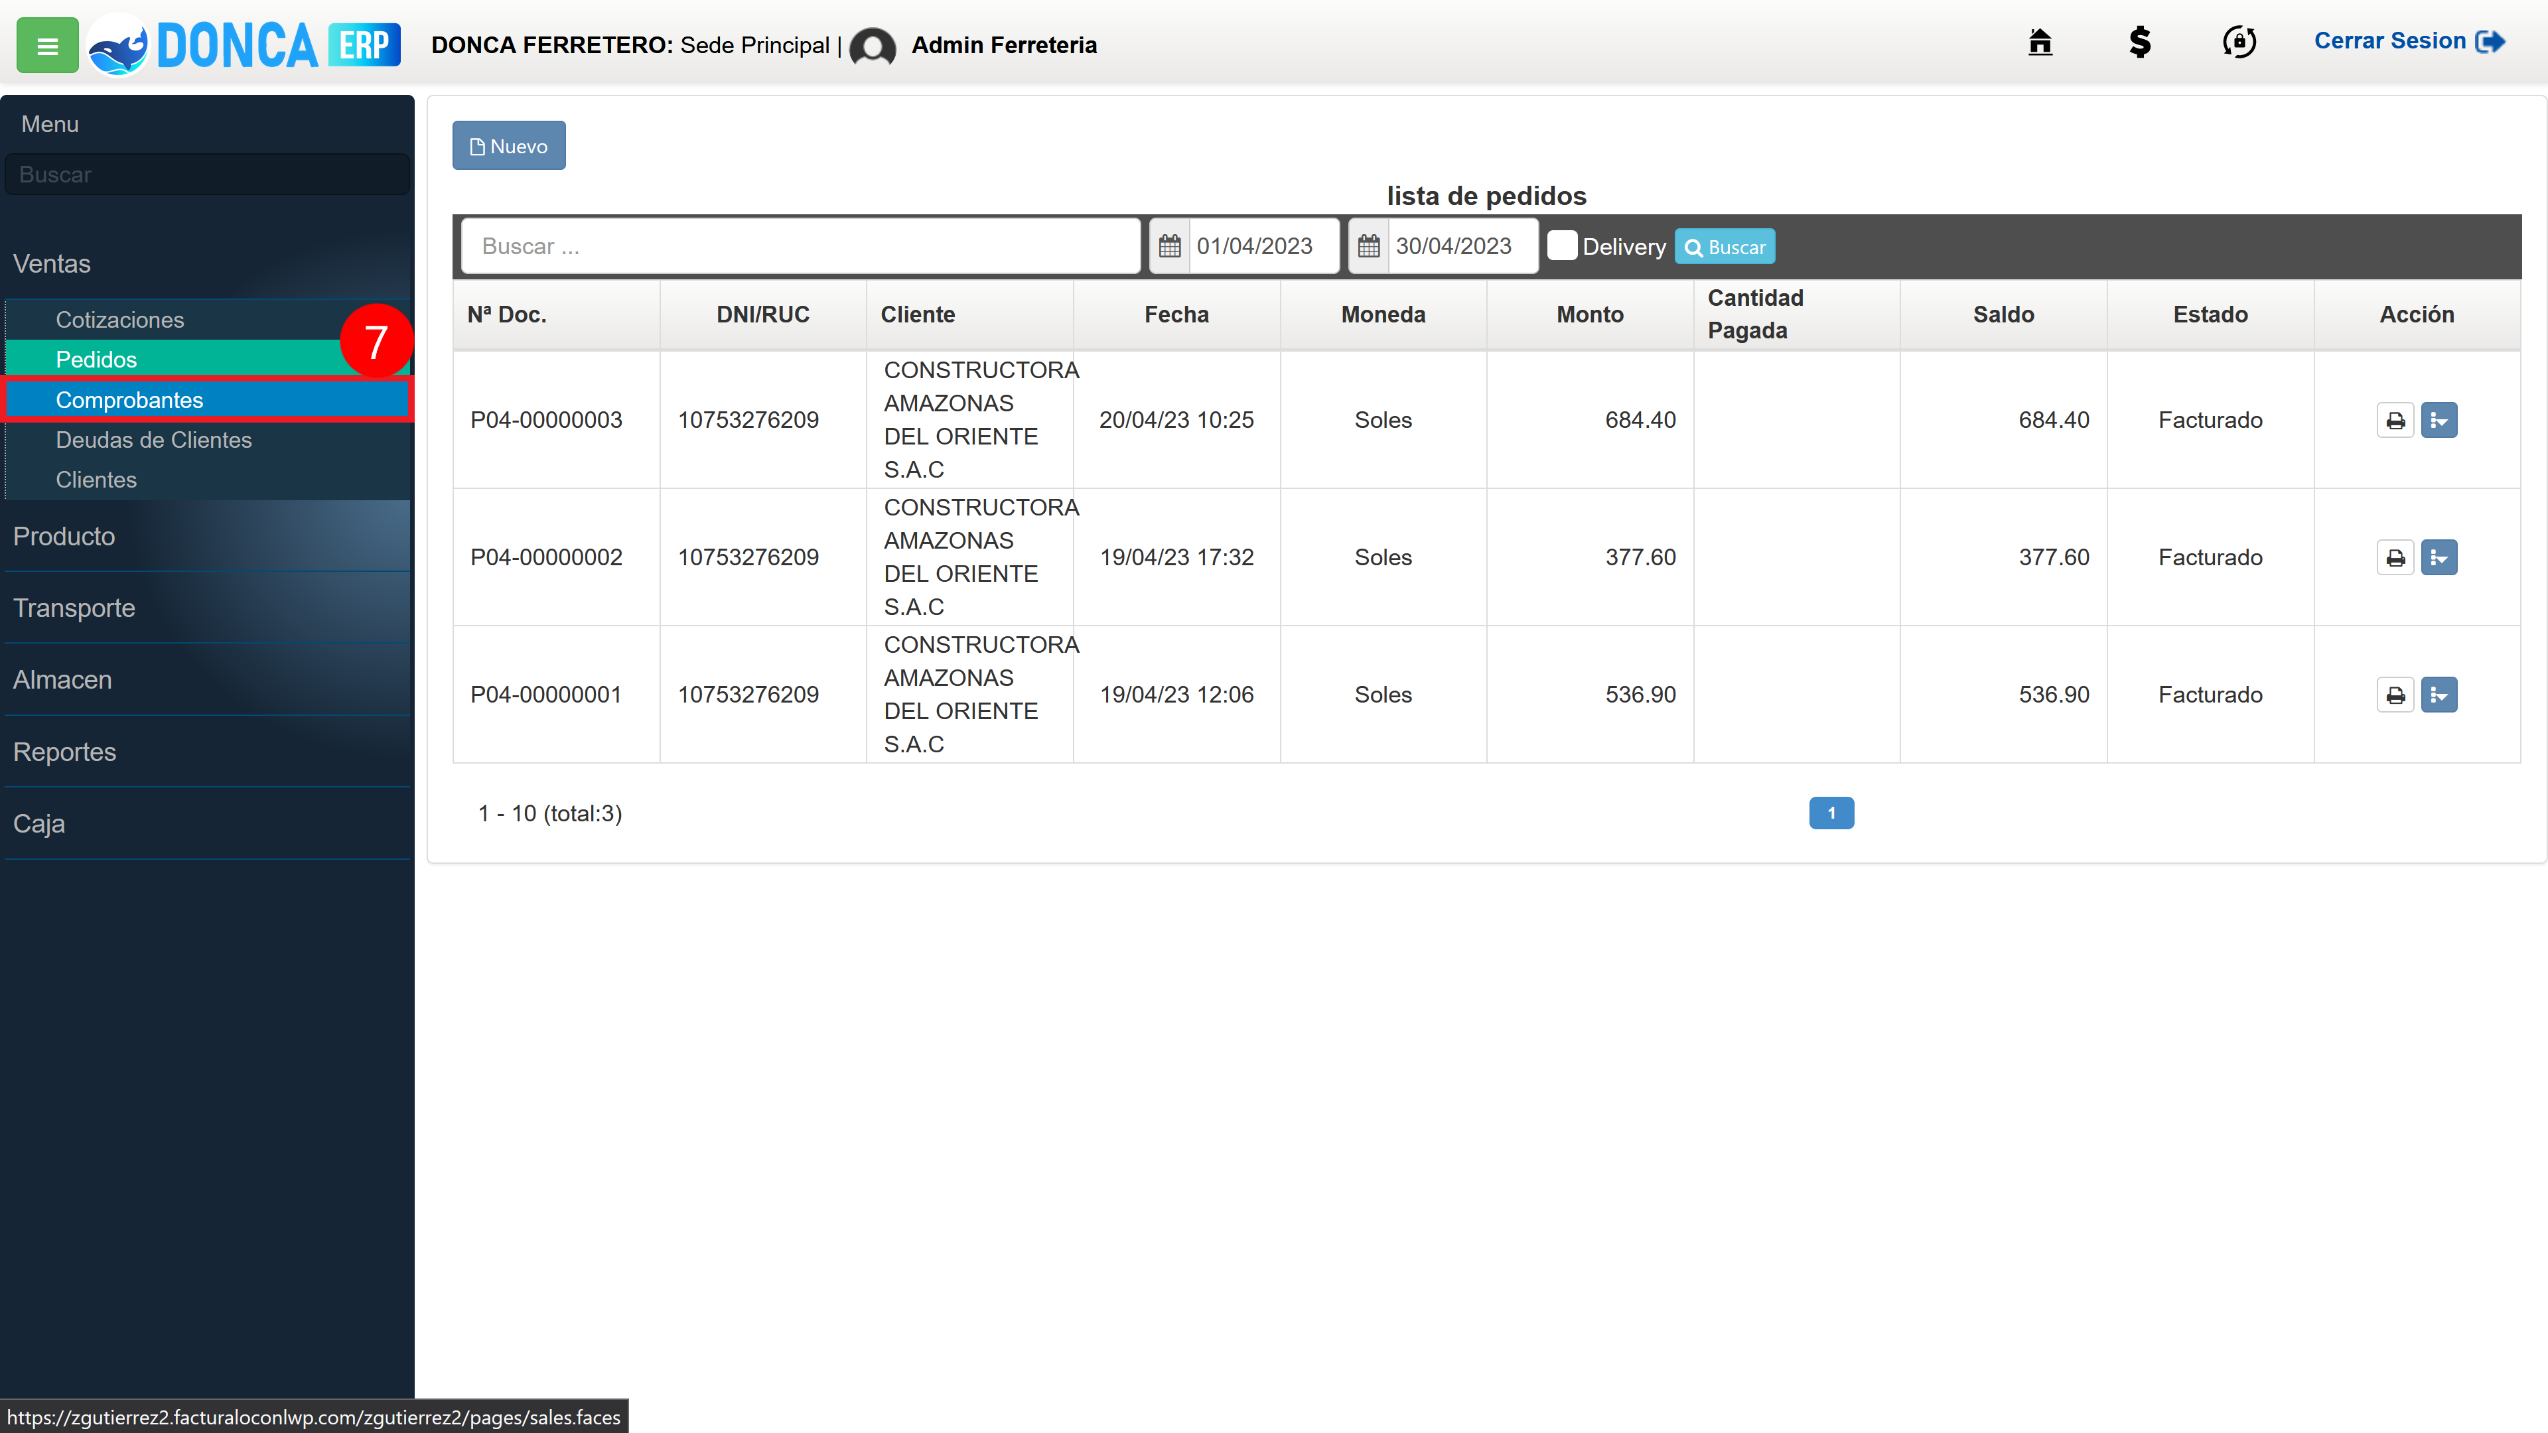Click the Sede Principal header text

(x=754, y=46)
